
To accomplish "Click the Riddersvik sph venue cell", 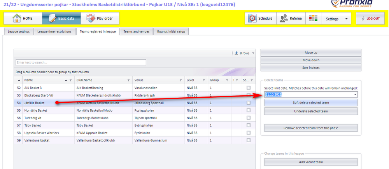I will (x=159, y=95).
